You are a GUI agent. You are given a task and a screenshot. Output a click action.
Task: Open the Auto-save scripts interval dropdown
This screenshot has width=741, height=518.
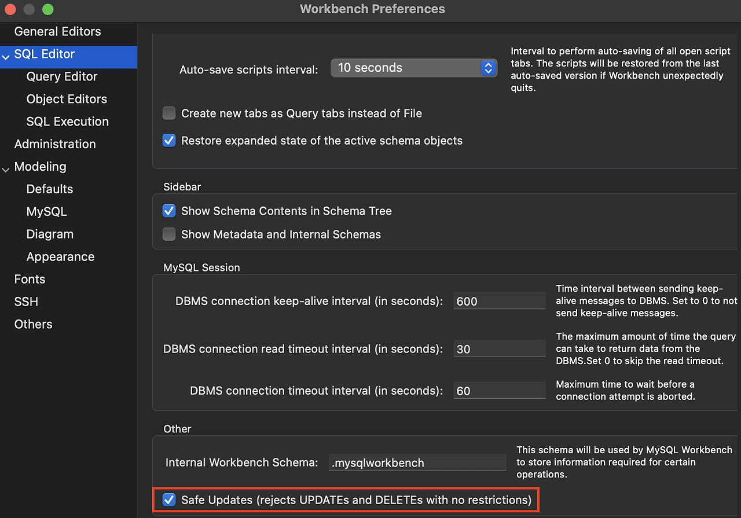[413, 68]
